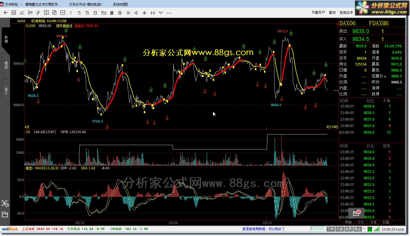Screen dimensions: 410x236
Task: Click the 22:59:51 trade row
Action: coord(372,106)
